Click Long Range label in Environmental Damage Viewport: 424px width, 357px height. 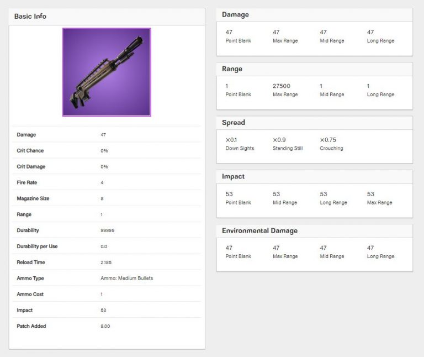point(380,256)
